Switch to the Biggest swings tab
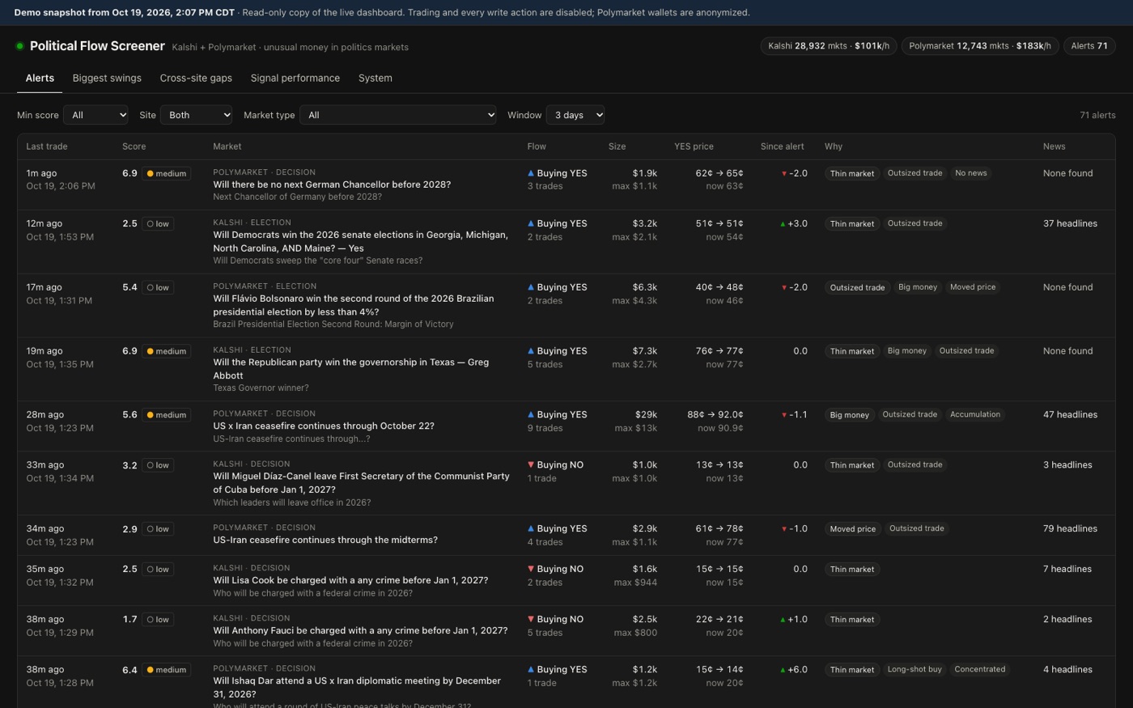 [107, 78]
